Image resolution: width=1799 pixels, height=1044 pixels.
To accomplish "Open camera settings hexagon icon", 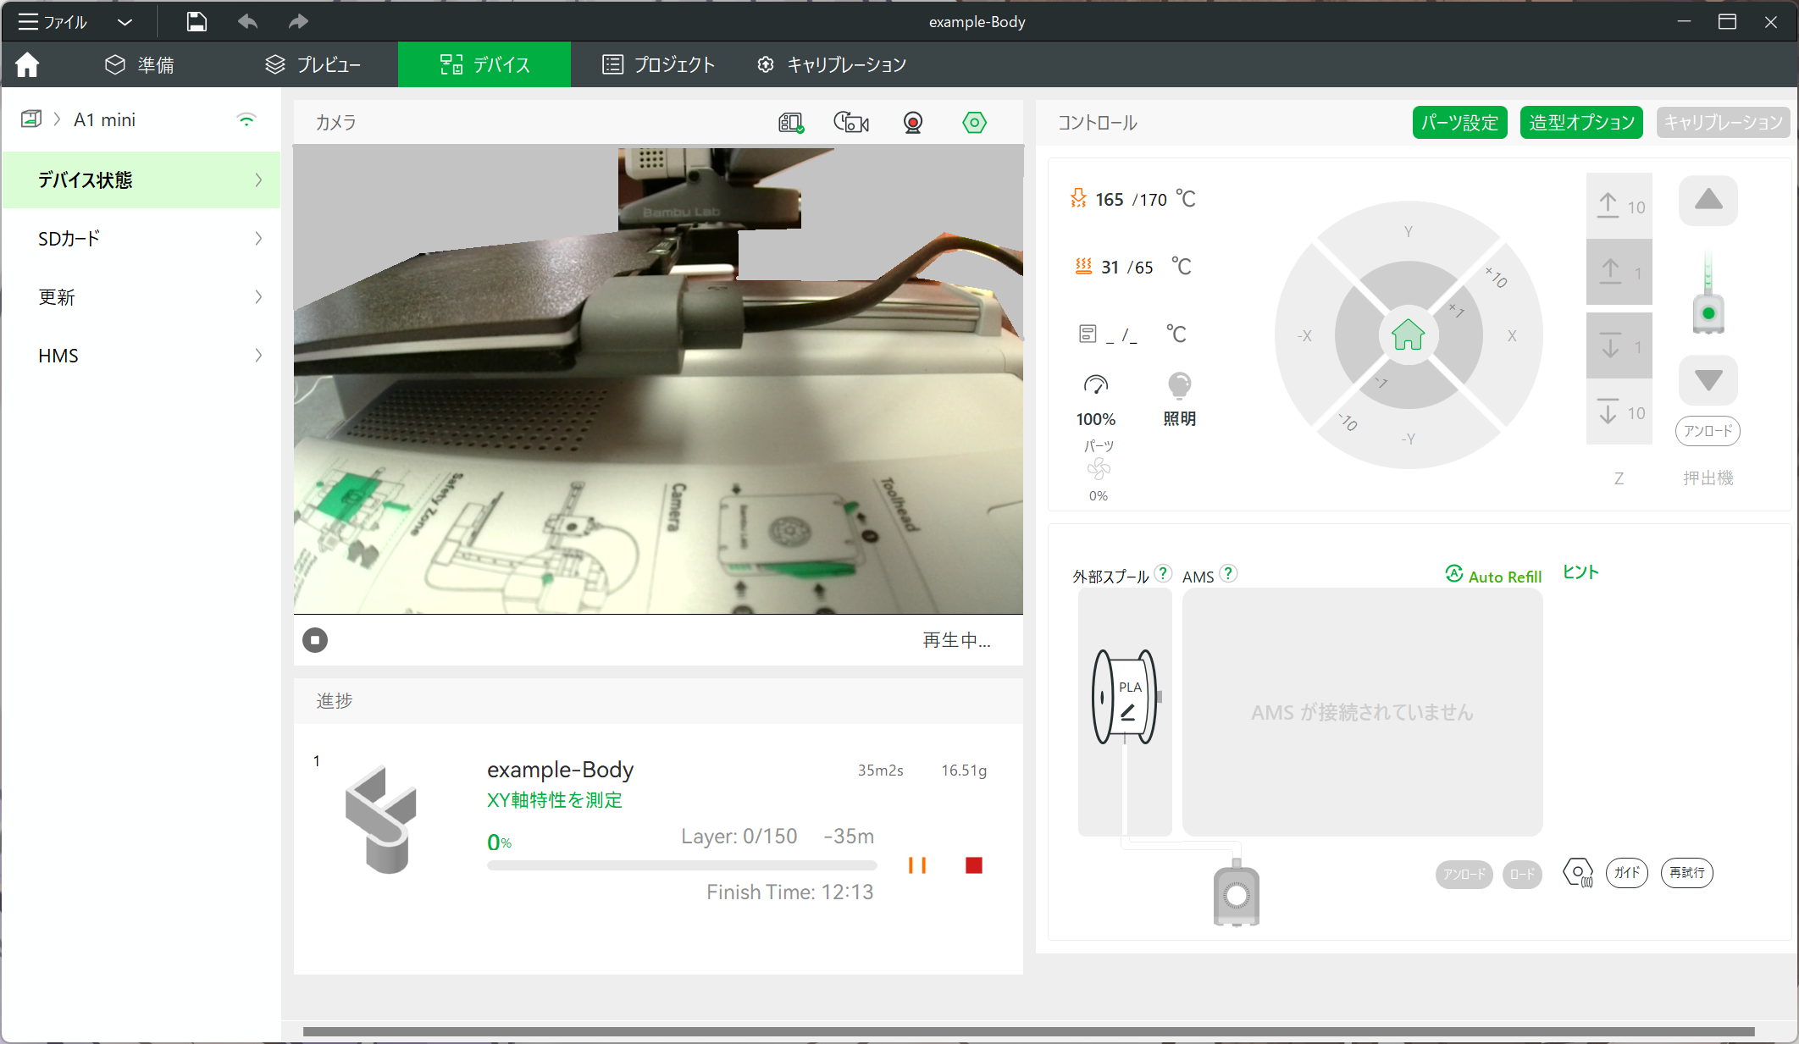I will pyautogui.click(x=974, y=123).
